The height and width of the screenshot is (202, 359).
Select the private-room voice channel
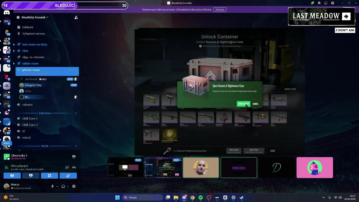47,71
